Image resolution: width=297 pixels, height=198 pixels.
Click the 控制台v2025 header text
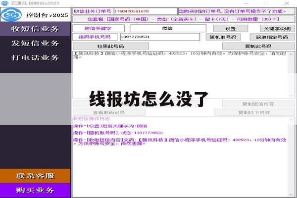47,15
